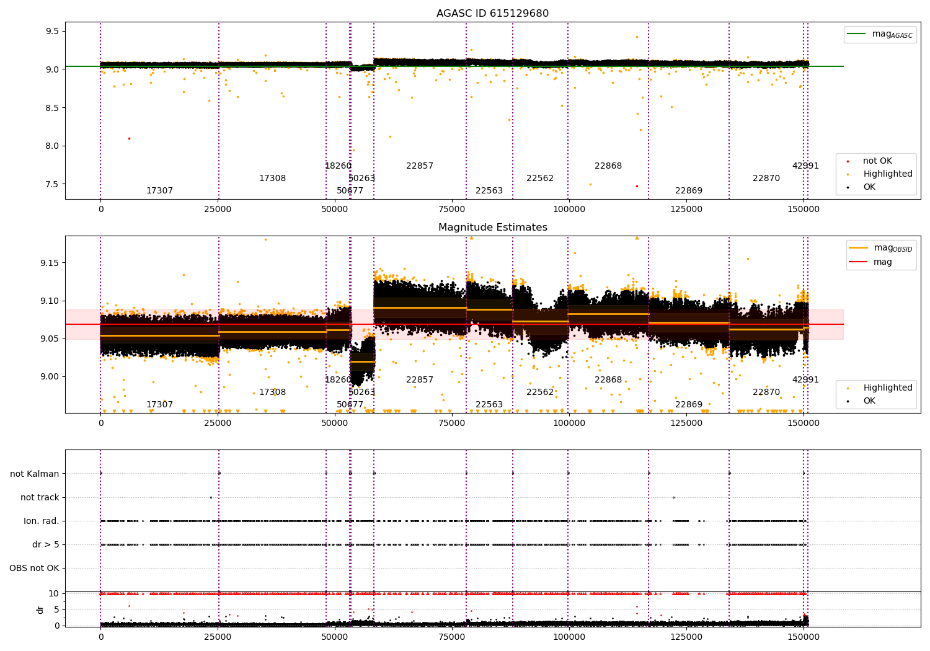Click obsid label 22869 in AGASC ID plot
This screenshot has height=651, width=930.
pos(689,191)
